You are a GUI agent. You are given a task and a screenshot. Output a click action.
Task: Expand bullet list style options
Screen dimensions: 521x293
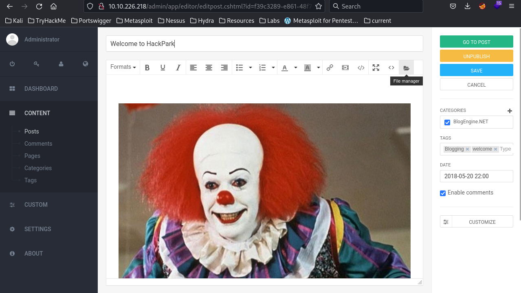coord(251,68)
